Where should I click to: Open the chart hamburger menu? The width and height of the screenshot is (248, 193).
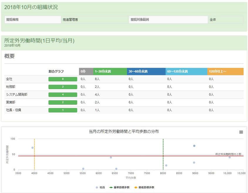(x=241, y=132)
